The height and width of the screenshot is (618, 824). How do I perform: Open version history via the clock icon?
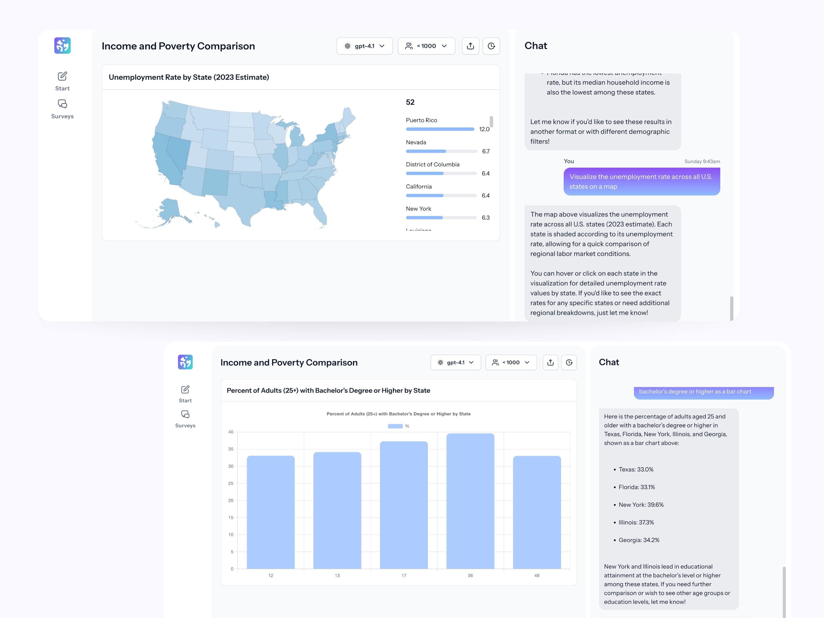pyautogui.click(x=491, y=46)
